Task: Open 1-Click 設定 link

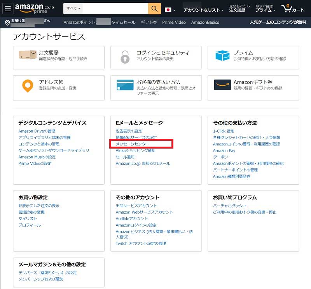Action: click(224, 131)
